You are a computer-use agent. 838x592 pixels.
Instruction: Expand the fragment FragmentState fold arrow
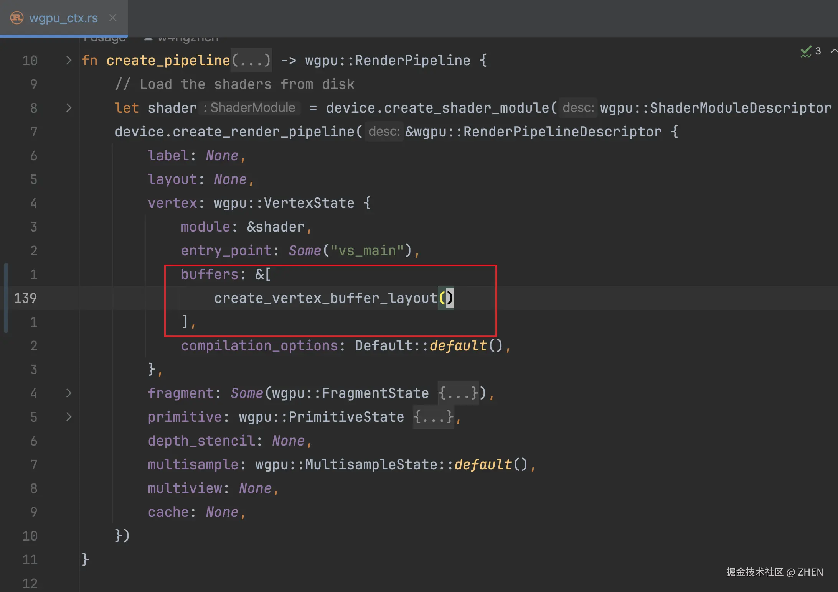(69, 393)
